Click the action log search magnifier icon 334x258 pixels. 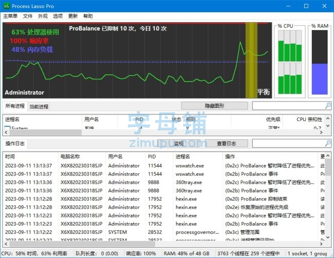[x=328, y=143]
